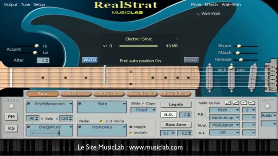
Task: Click the pick position knob on pickup
Action: pyautogui.click(x=231, y=68)
